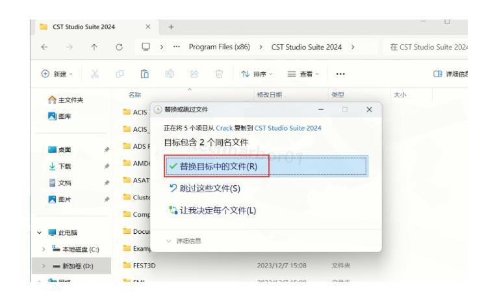Open Documents (文档) in the sidebar

(x=60, y=183)
